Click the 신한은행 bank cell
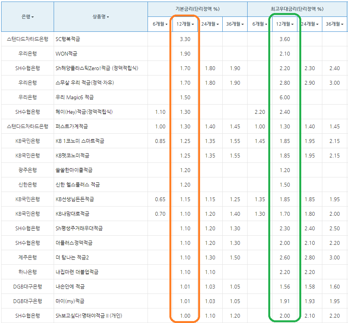 [x=28, y=185]
